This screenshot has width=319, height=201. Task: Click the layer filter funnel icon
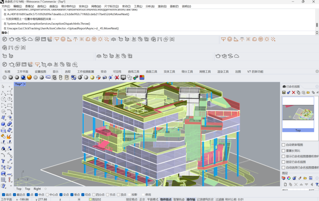tap(317, 184)
